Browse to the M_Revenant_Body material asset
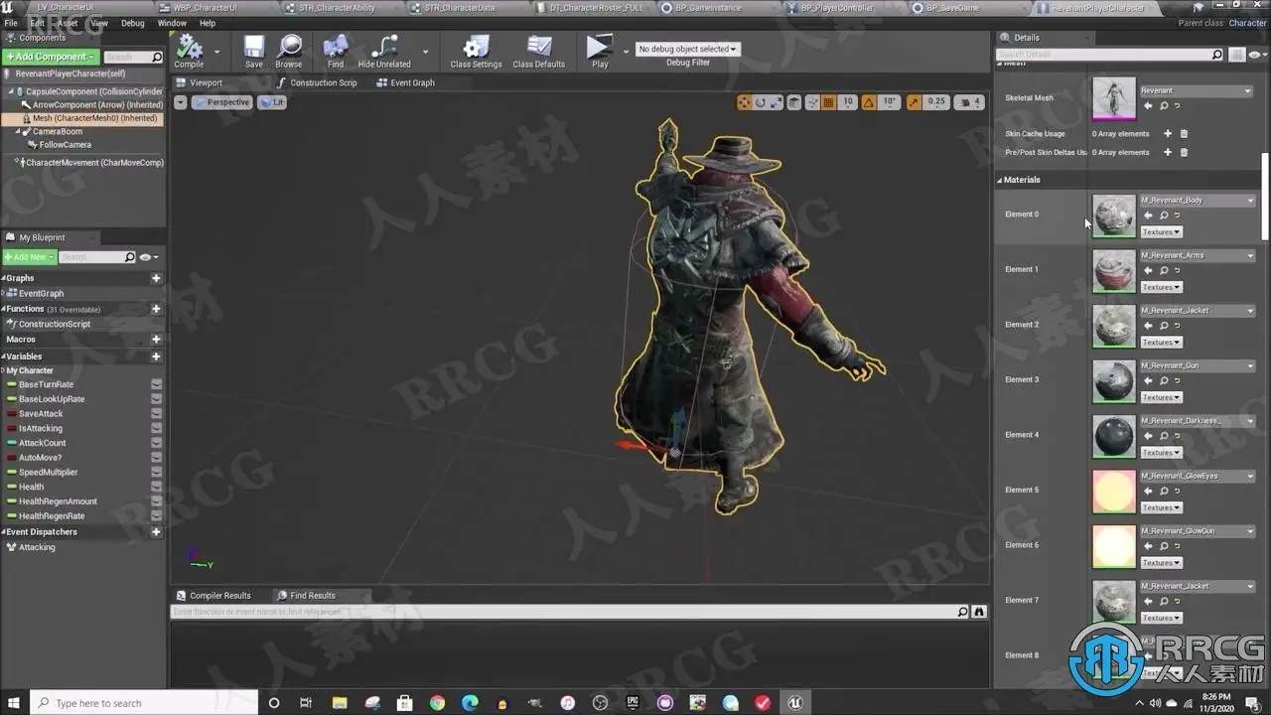This screenshot has height=715, width=1271. [1164, 215]
